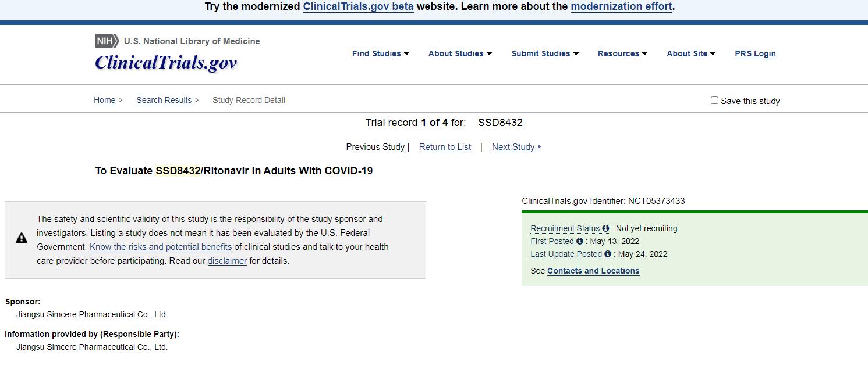Click the NIH logo icon
This screenshot has width=868, height=366.
click(x=107, y=41)
